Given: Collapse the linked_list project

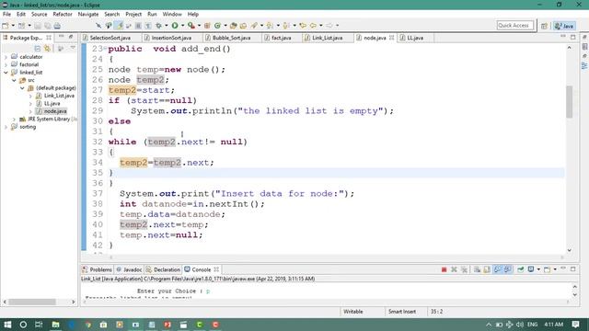Looking at the screenshot, I should click(6, 73).
